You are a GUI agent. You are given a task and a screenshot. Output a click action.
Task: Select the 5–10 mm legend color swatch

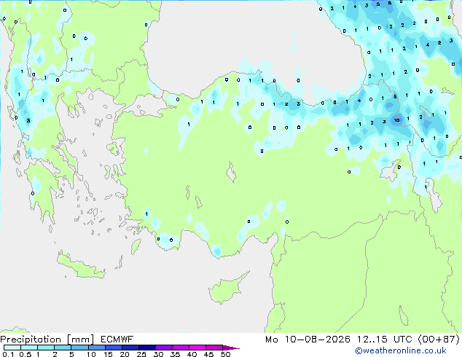pyautogui.click(x=79, y=348)
